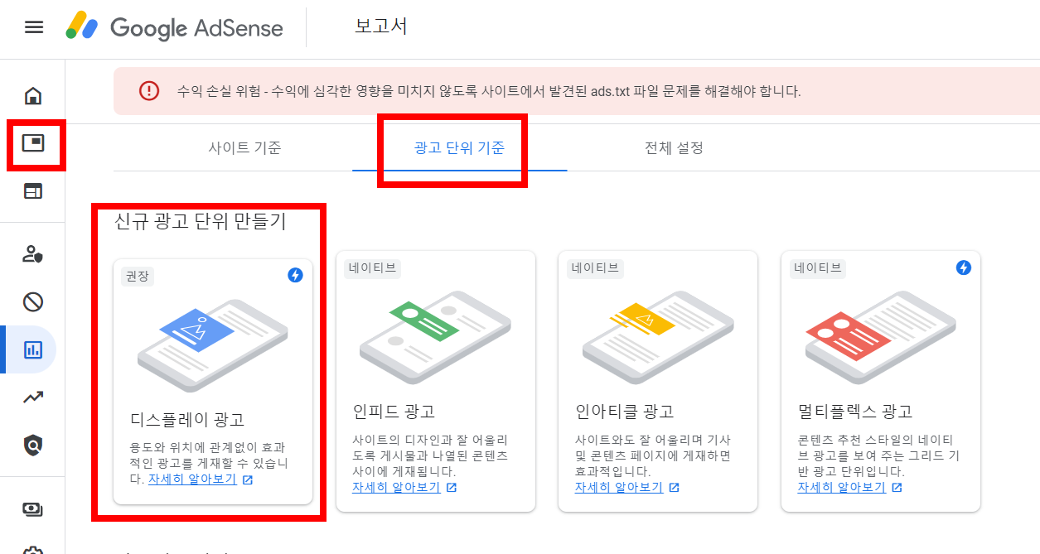Click the lightning badge on 디스플레이 광고 card
This screenshot has width=1040, height=554.
coord(294,277)
